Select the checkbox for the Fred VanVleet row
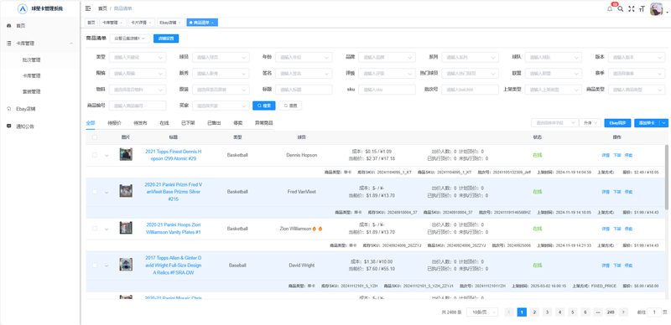671x325 pixels. [95, 192]
